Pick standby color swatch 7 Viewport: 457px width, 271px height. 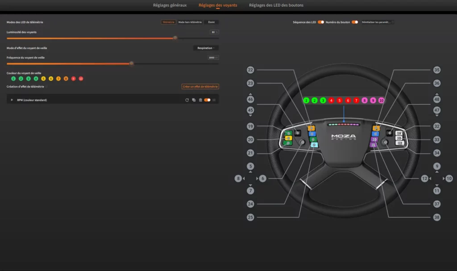pyautogui.click(x=58, y=78)
